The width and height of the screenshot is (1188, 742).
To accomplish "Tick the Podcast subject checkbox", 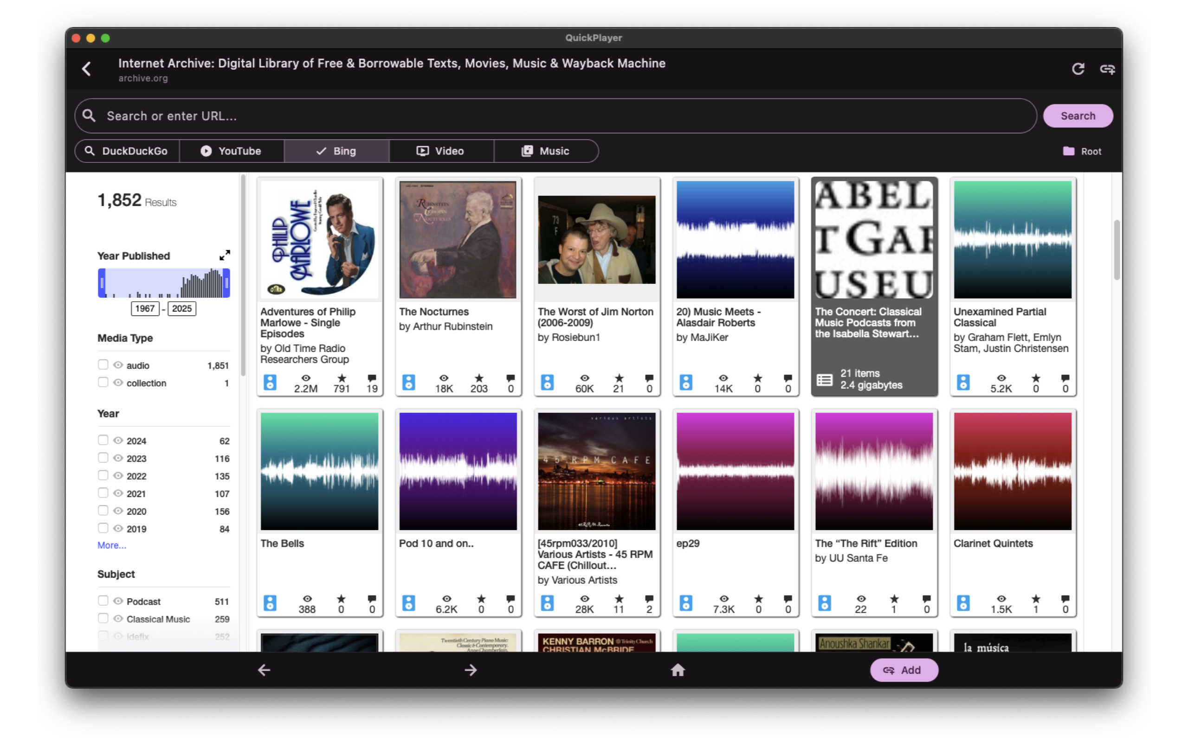I will click(x=103, y=601).
